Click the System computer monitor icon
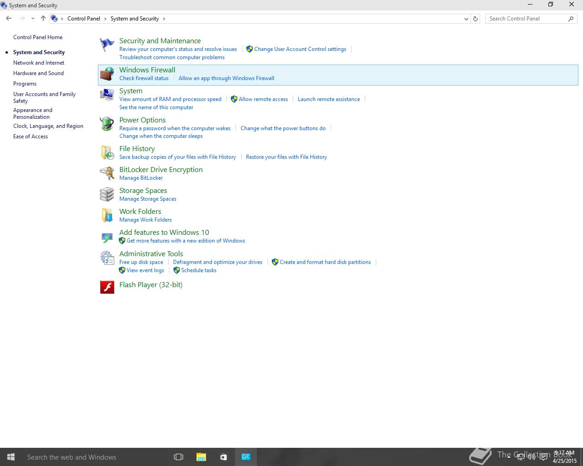The width and height of the screenshot is (583, 466). [107, 95]
